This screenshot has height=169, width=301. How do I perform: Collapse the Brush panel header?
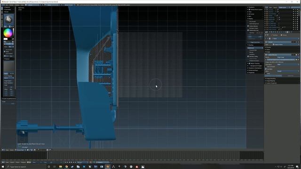[x=7, y=12]
